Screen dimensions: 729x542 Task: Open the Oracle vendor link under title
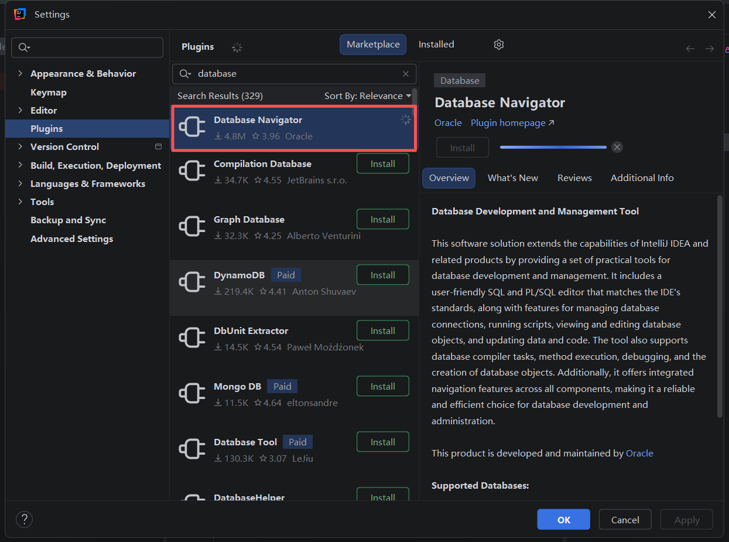(x=448, y=123)
